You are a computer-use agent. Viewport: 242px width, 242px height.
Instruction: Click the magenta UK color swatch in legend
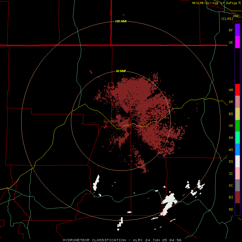[237, 42]
